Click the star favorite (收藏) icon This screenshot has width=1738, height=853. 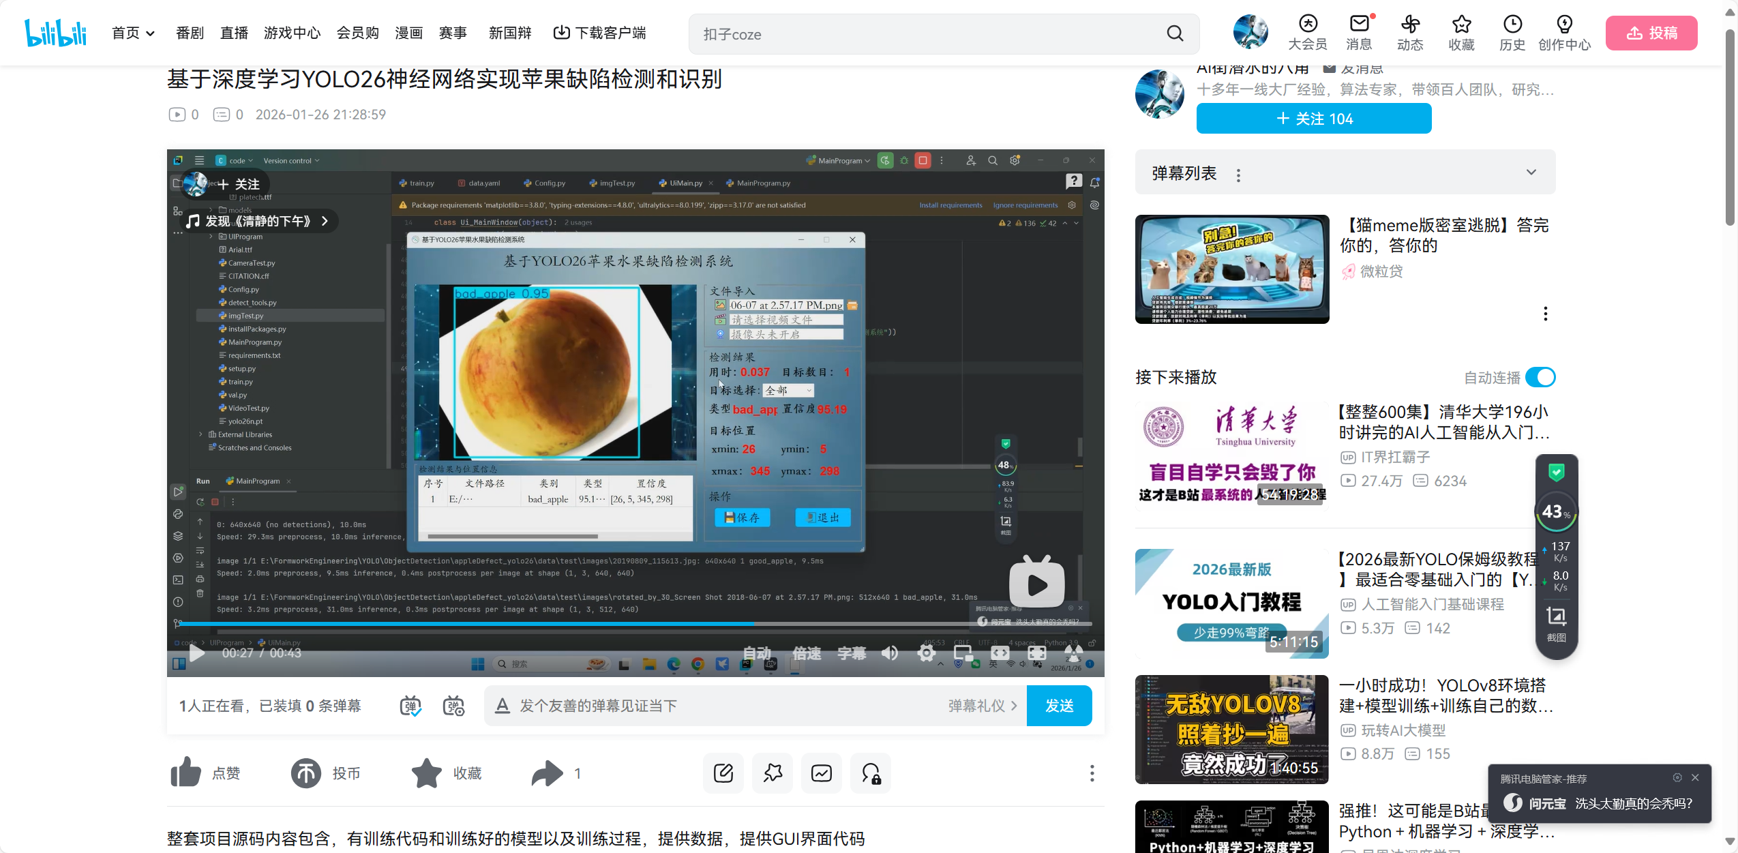[427, 773]
